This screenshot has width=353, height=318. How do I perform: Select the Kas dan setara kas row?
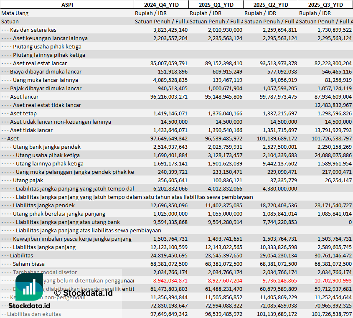[33, 30]
